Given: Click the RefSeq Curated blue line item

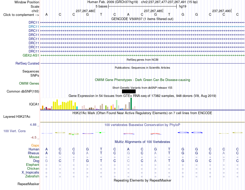Looking at the screenshot, I should click(142, 64).
